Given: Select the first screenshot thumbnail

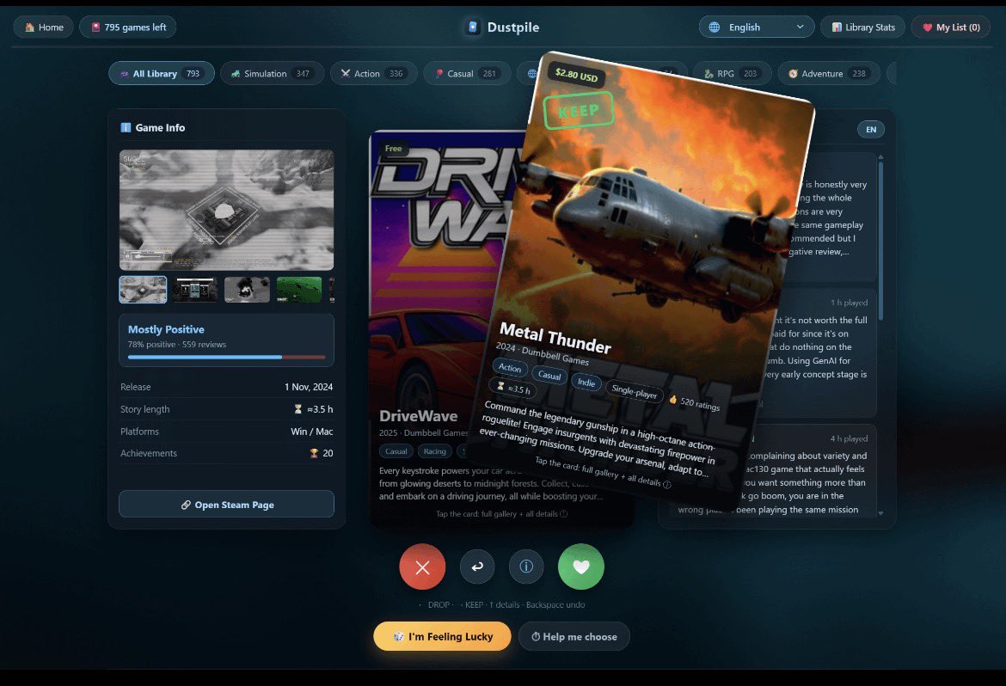Looking at the screenshot, I should [x=143, y=290].
